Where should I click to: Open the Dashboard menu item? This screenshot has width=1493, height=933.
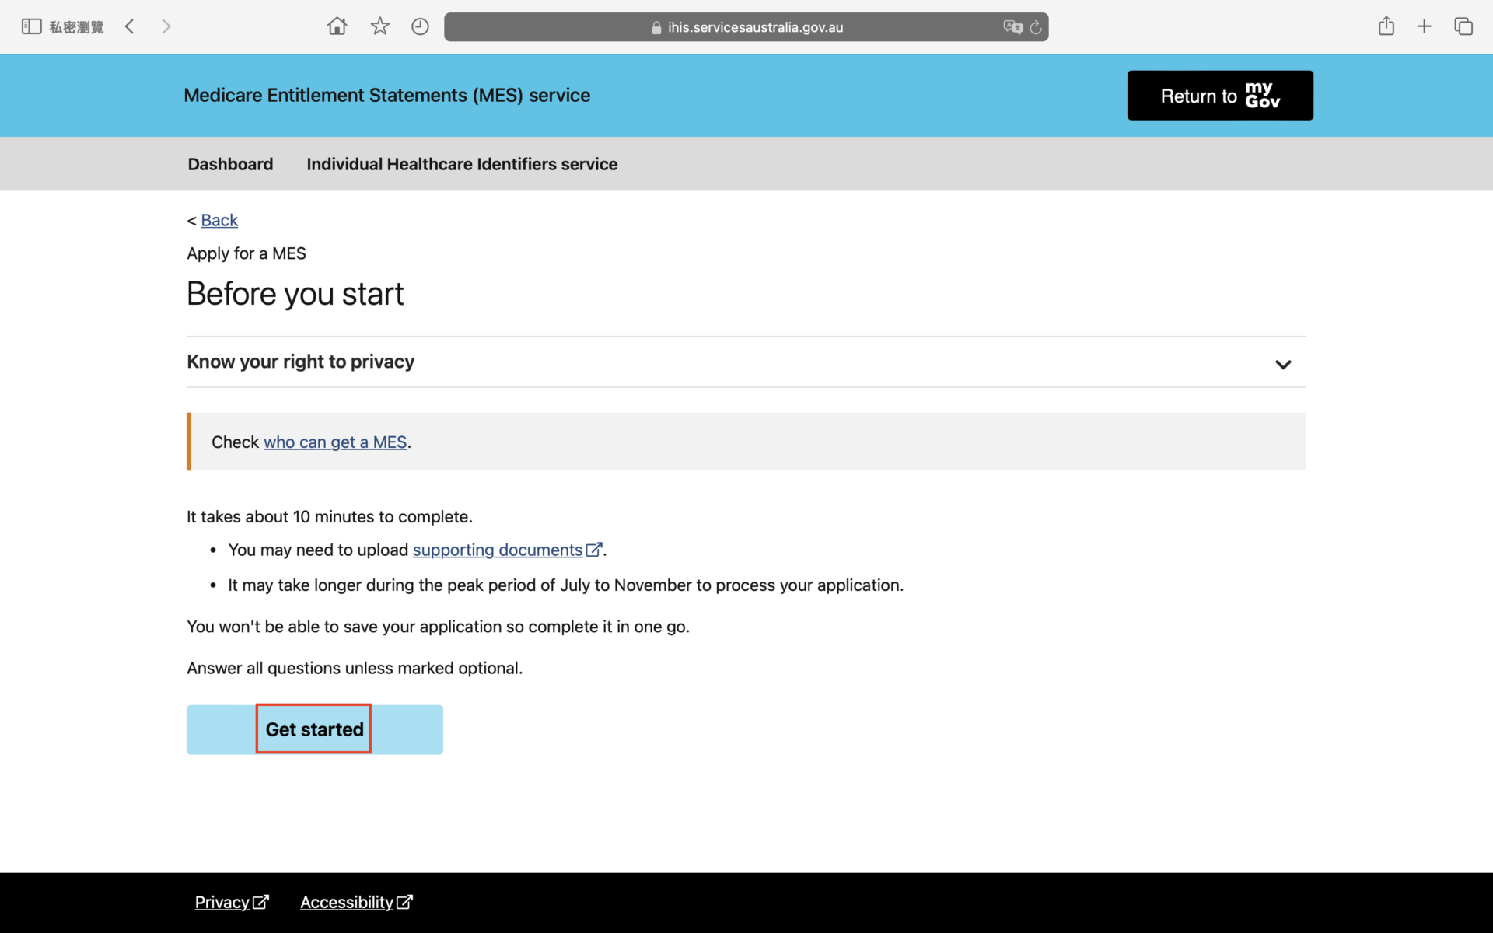[x=230, y=164]
